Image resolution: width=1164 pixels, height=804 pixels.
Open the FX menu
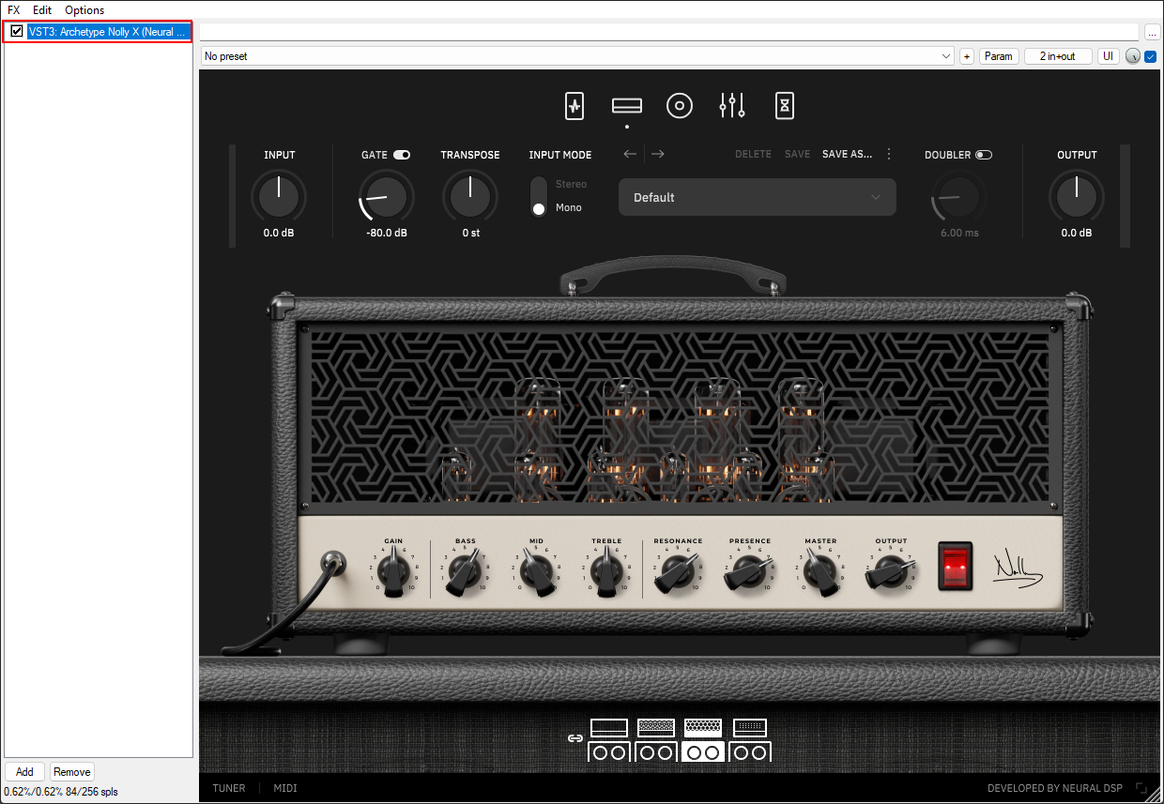coord(14,10)
